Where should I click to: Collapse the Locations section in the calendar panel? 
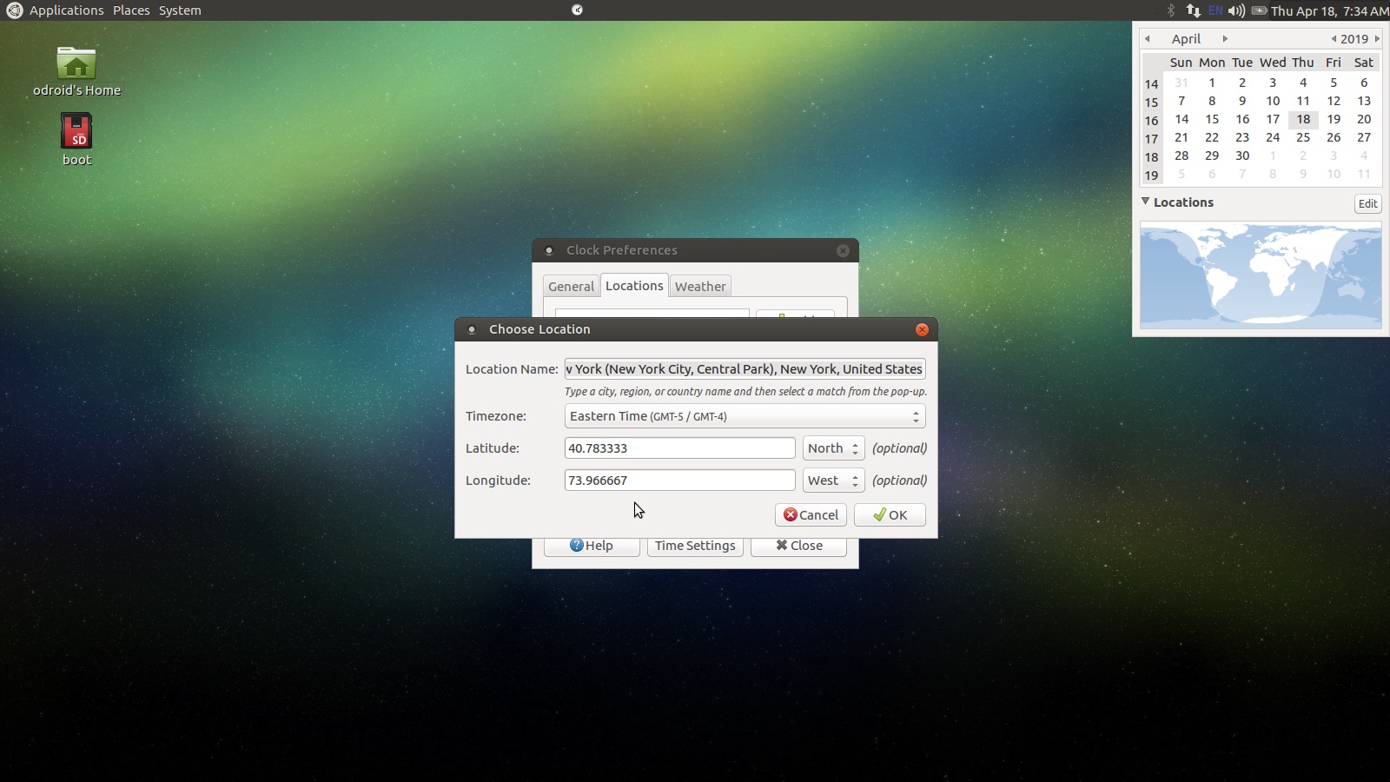(x=1146, y=202)
